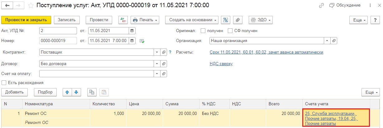This screenshot has height=128, width=383.
Task: Open the document structure icon
Action: click(225, 20)
